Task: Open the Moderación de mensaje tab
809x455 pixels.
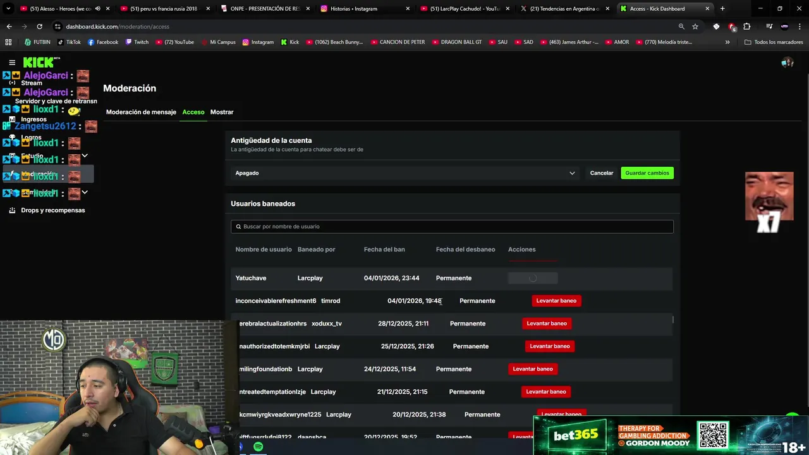Action: point(141,112)
